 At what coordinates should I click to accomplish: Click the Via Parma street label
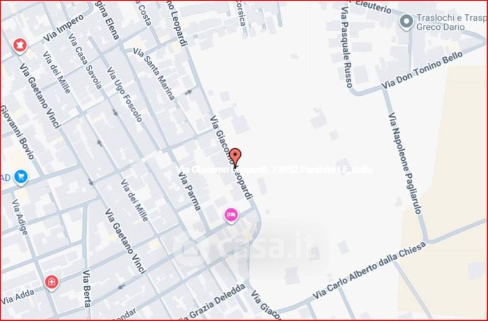(x=189, y=191)
